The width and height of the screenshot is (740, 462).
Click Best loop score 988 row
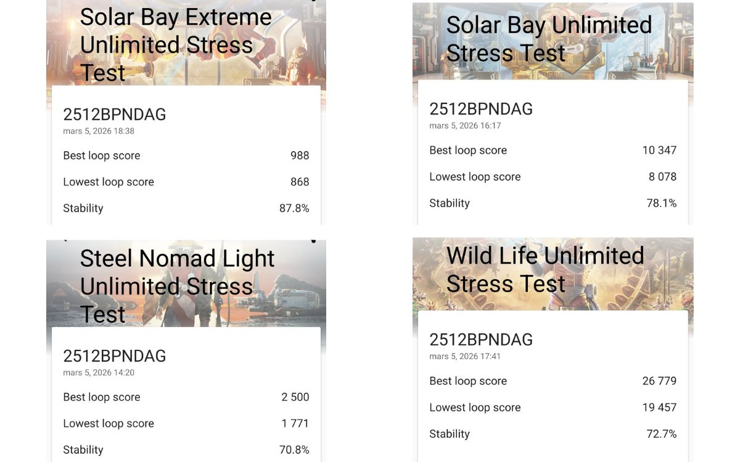coord(186,155)
